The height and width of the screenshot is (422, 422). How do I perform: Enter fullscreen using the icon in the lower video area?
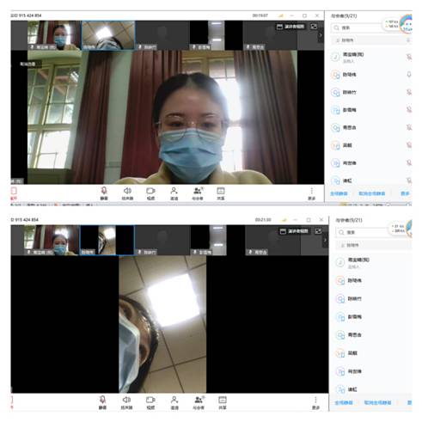pos(318,231)
